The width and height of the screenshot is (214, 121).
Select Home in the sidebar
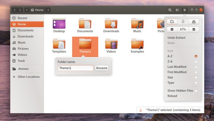27,24
